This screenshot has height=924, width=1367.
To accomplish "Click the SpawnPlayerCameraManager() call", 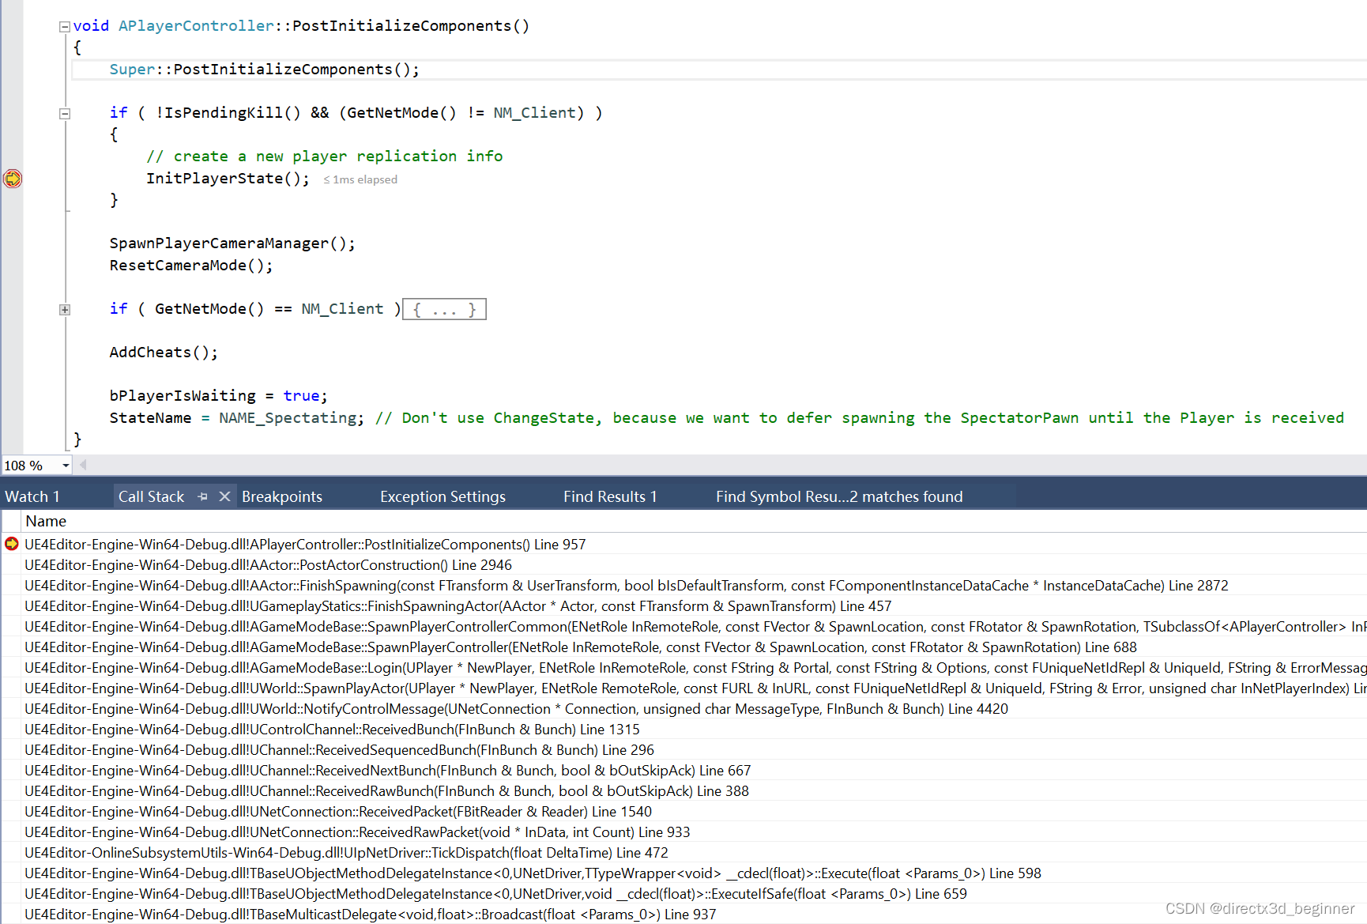I will (232, 243).
